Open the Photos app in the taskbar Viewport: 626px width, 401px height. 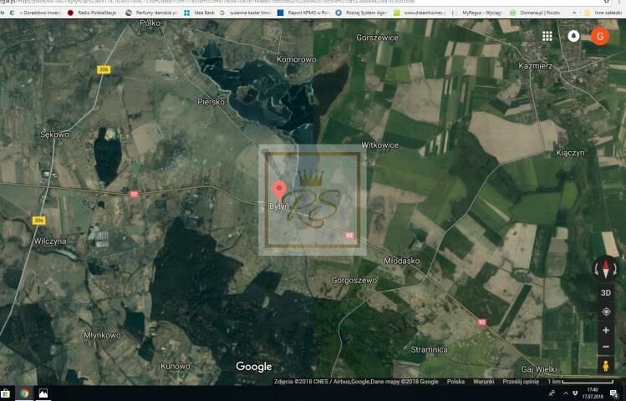(x=43, y=393)
